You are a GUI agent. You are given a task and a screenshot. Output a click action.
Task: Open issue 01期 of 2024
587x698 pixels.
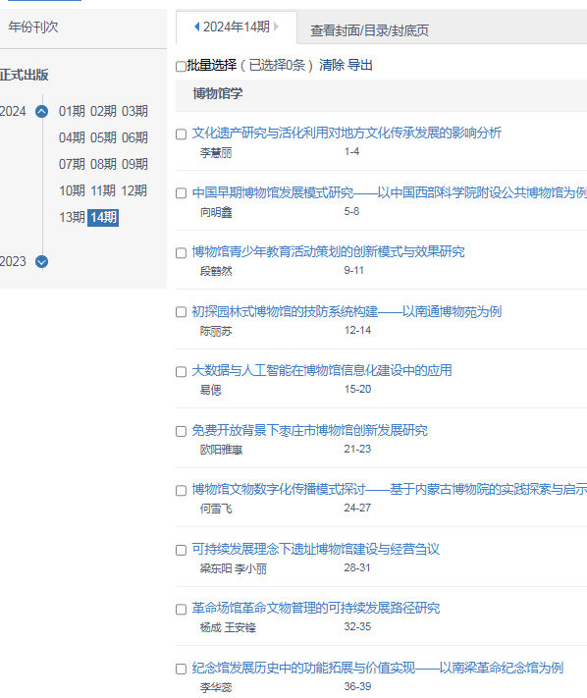click(72, 111)
